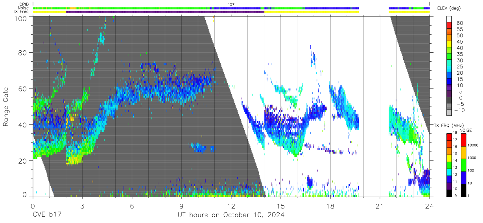Click the 9 tick on UT hours axis
Image resolution: width=483 pixels, height=223 pixels.
pos(181,206)
